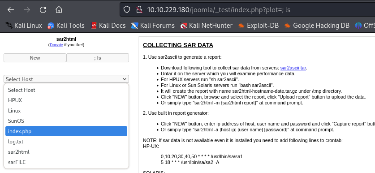Collapse the Select Host dropdown
The height and width of the screenshot is (173, 375).
[x=66, y=79]
